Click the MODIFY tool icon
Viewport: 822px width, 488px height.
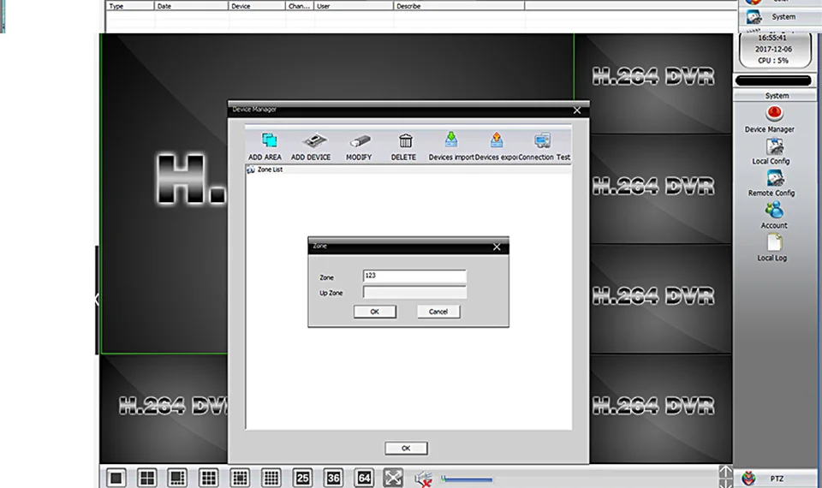pos(360,141)
